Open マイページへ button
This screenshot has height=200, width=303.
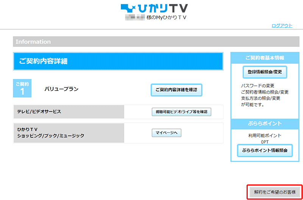click(167, 133)
